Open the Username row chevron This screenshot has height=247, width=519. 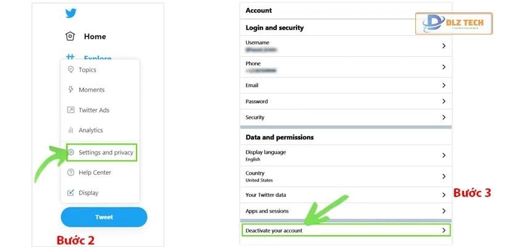[x=444, y=46]
